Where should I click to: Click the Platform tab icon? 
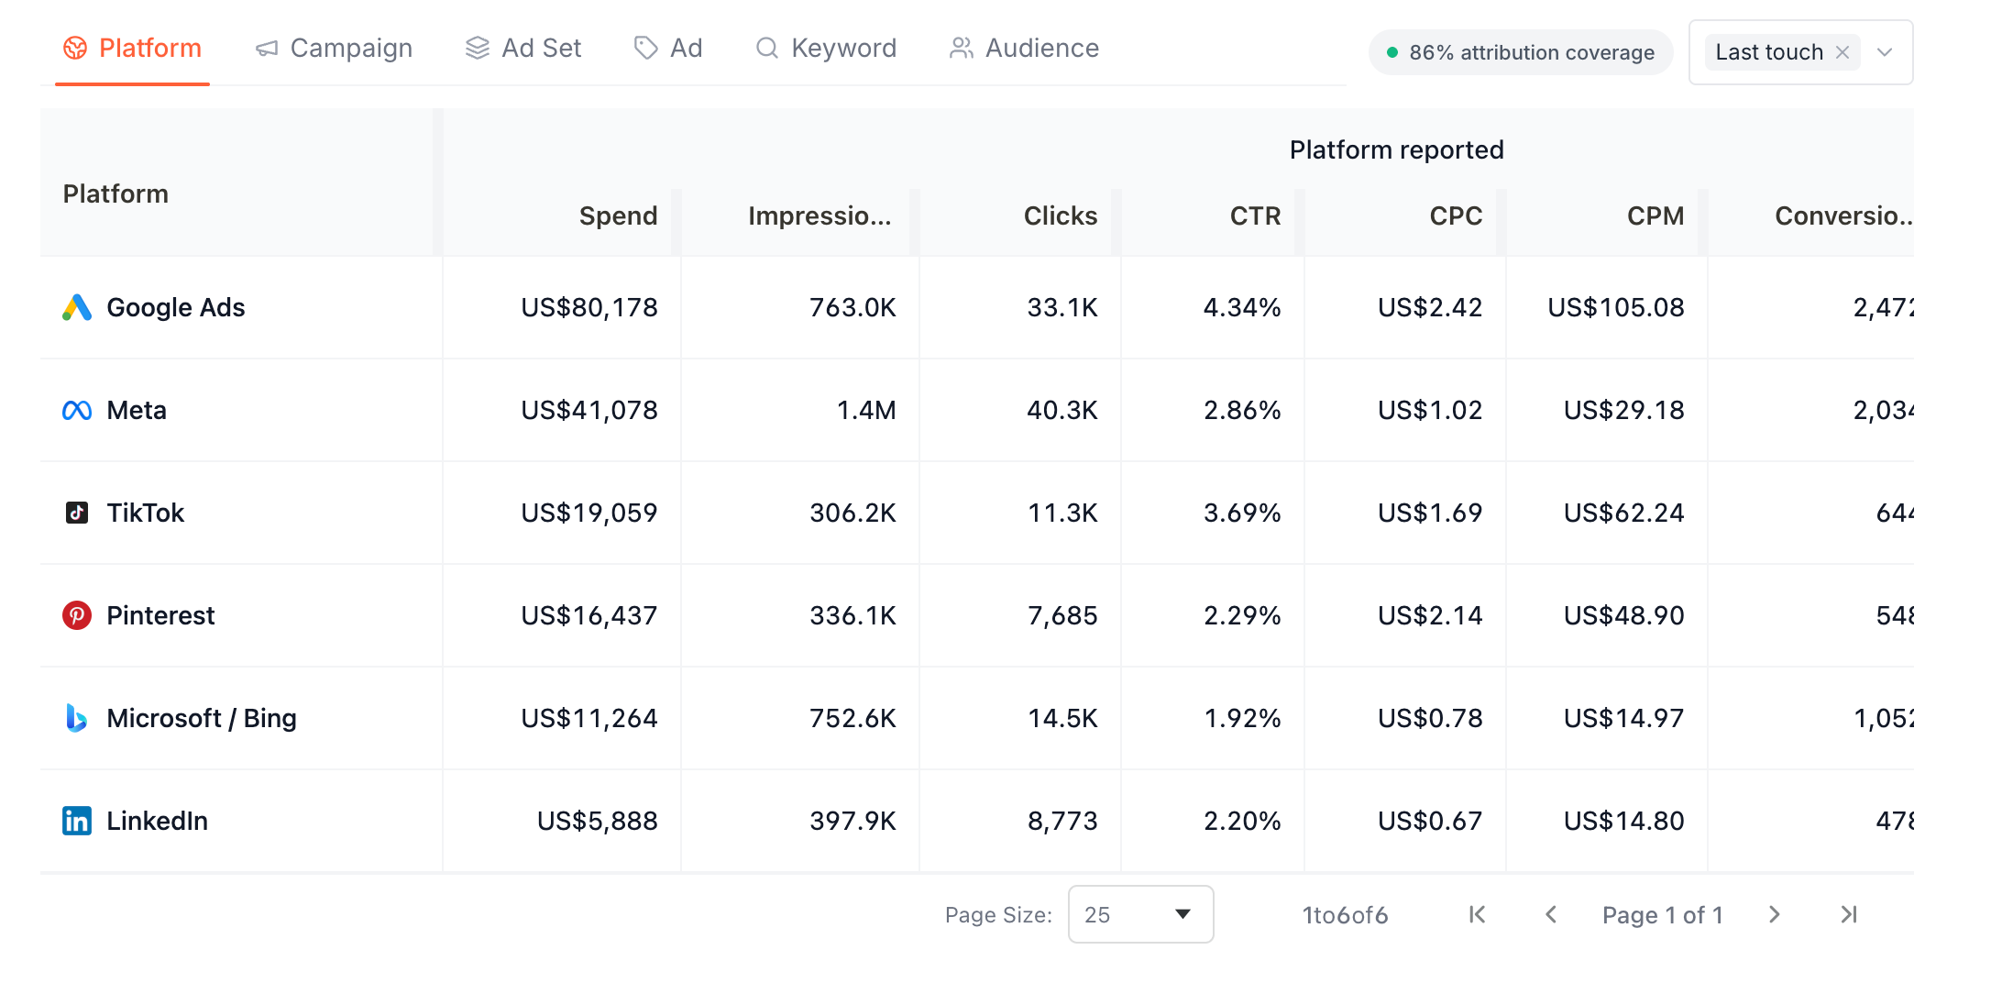(75, 49)
